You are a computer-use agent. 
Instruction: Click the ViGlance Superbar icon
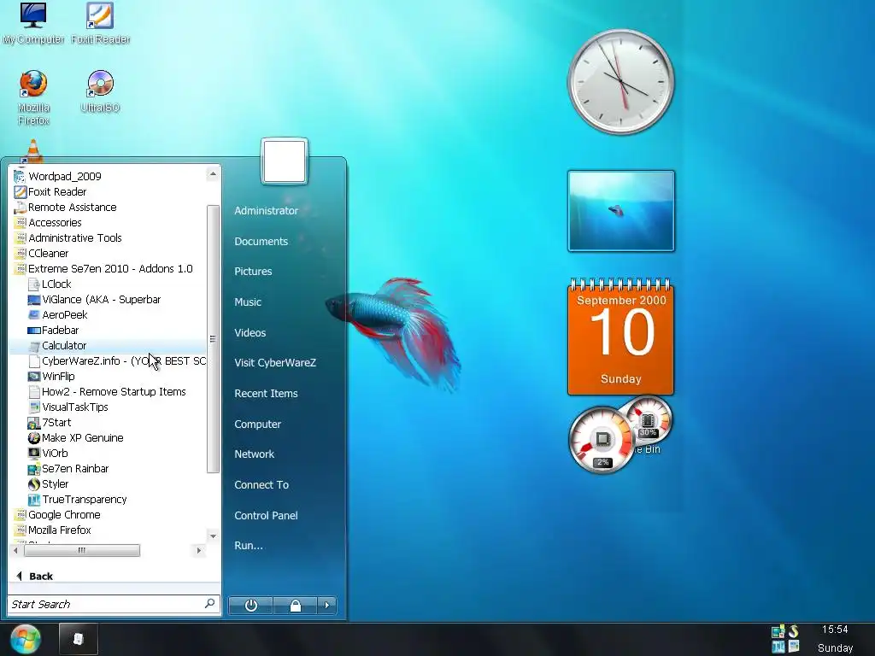click(x=34, y=300)
